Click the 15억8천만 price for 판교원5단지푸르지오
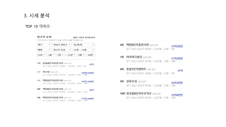 [x=177, y=95]
